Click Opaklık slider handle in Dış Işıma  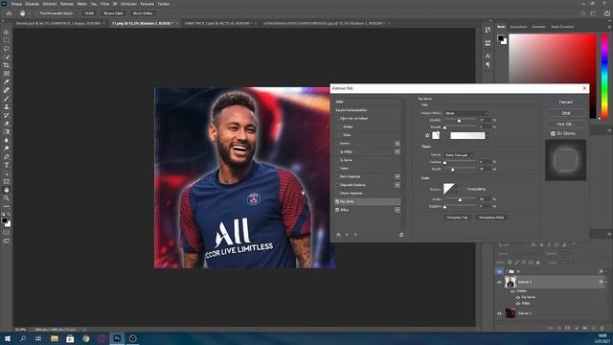pyautogui.click(x=459, y=121)
